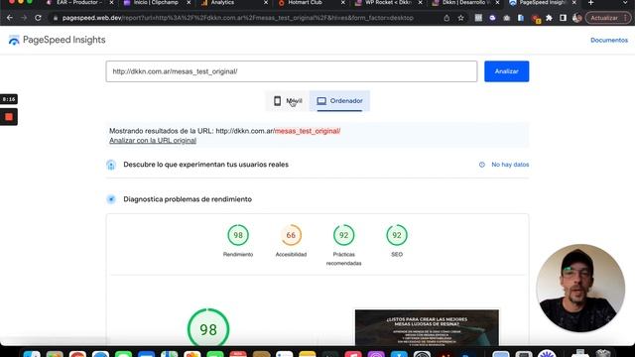This screenshot has height=357, width=635.
Task: Click the extension icon with the orange badge
Action: tap(536, 19)
